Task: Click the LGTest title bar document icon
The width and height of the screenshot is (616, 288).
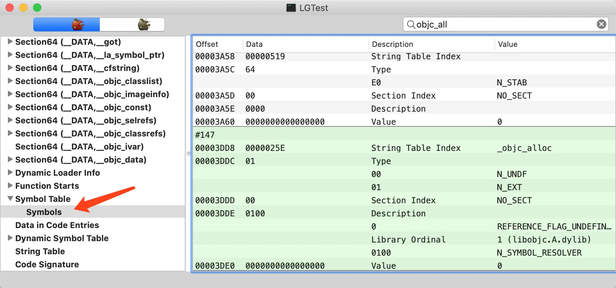Action: tap(291, 8)
